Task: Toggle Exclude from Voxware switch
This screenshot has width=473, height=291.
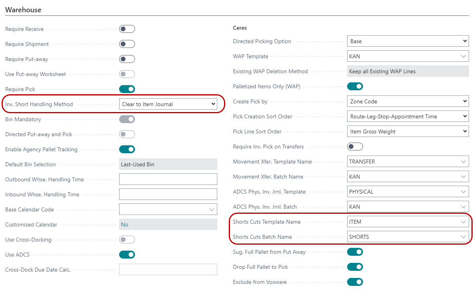Action: click(x=355, y=282)
